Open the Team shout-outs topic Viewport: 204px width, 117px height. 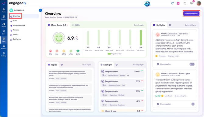click(x=70, y=88)
